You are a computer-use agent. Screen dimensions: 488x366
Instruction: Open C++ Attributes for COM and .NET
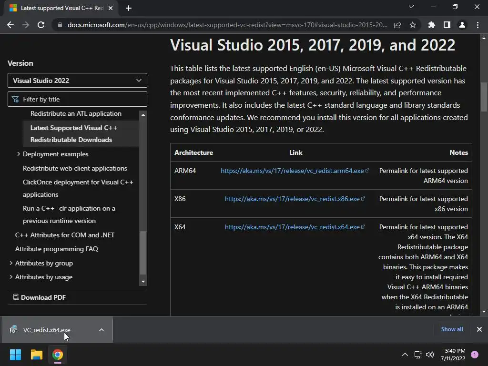click(65, 235)
